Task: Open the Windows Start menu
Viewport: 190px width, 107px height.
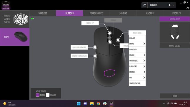Action: (x=79, y=103)
